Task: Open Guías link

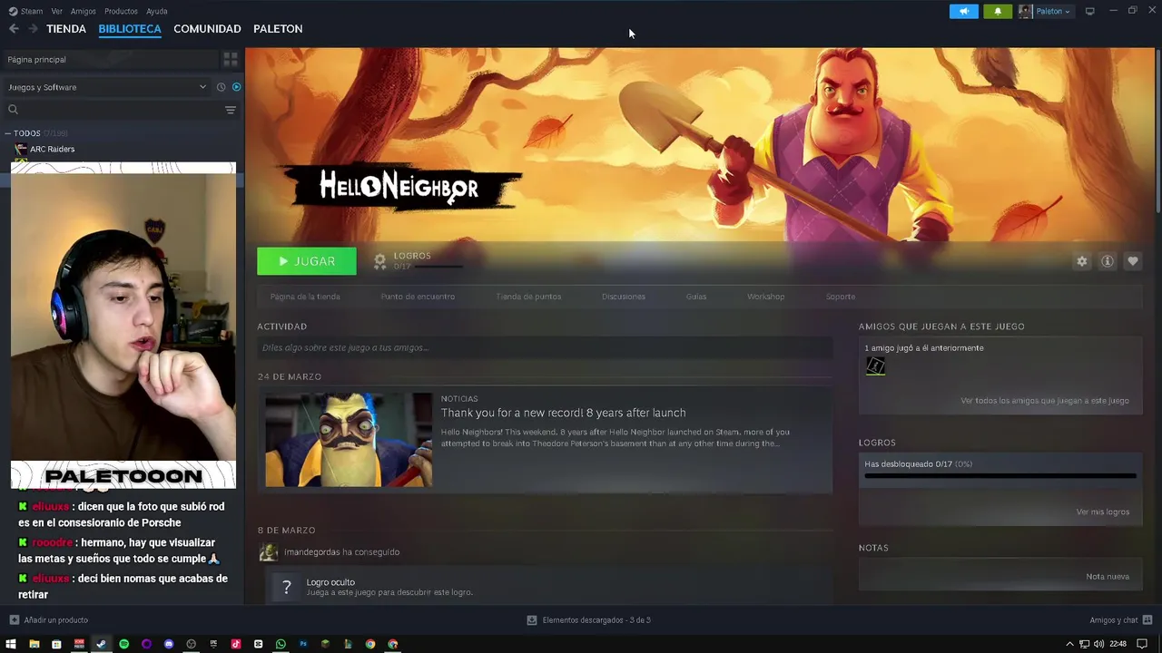Action: [x=696, y=297]
